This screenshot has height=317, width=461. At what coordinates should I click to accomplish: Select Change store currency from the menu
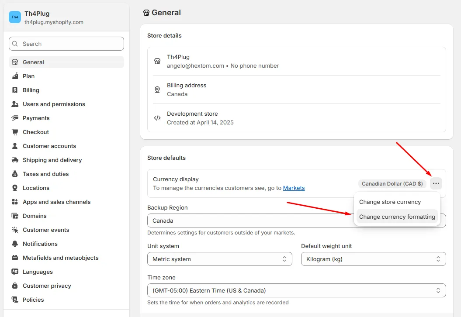[397, 202]
